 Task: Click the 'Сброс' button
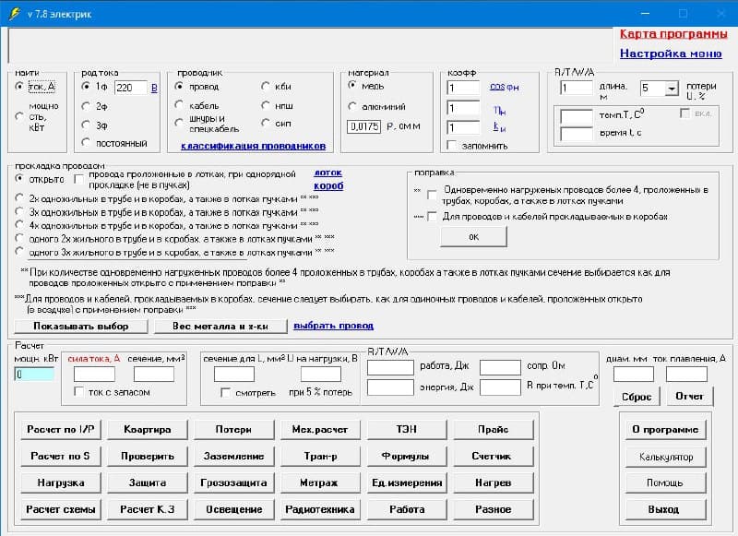tap(637, 397)
